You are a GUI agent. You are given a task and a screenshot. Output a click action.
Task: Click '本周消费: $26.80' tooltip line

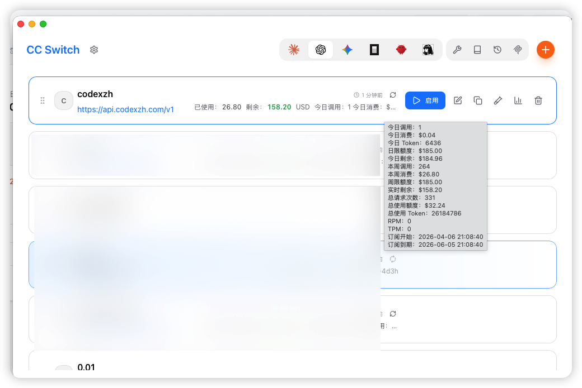point(414,174)
